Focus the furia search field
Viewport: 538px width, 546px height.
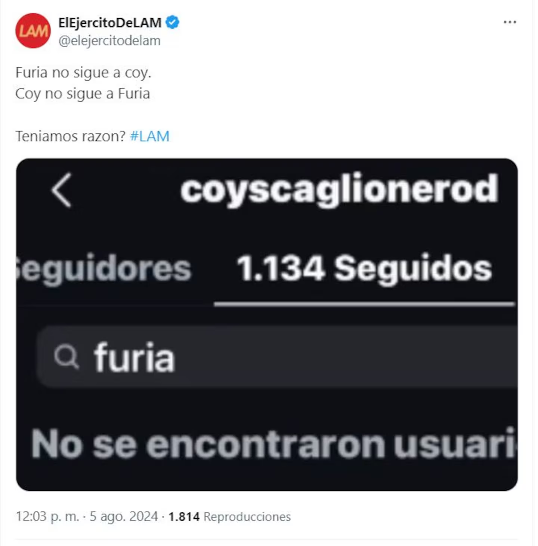277,356
